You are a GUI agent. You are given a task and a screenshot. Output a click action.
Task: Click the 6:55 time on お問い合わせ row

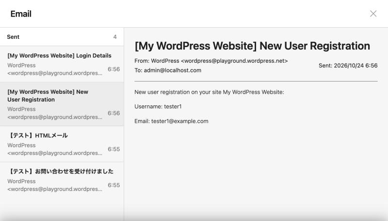coord(114,185)
